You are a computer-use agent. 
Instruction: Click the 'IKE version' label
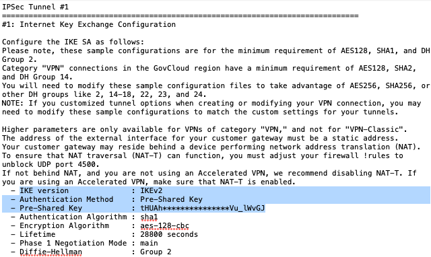(44, 190)
